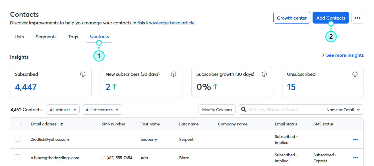Click the SMS status column header
This screenshot has width=374, height=166.
[x=323, y=124]
